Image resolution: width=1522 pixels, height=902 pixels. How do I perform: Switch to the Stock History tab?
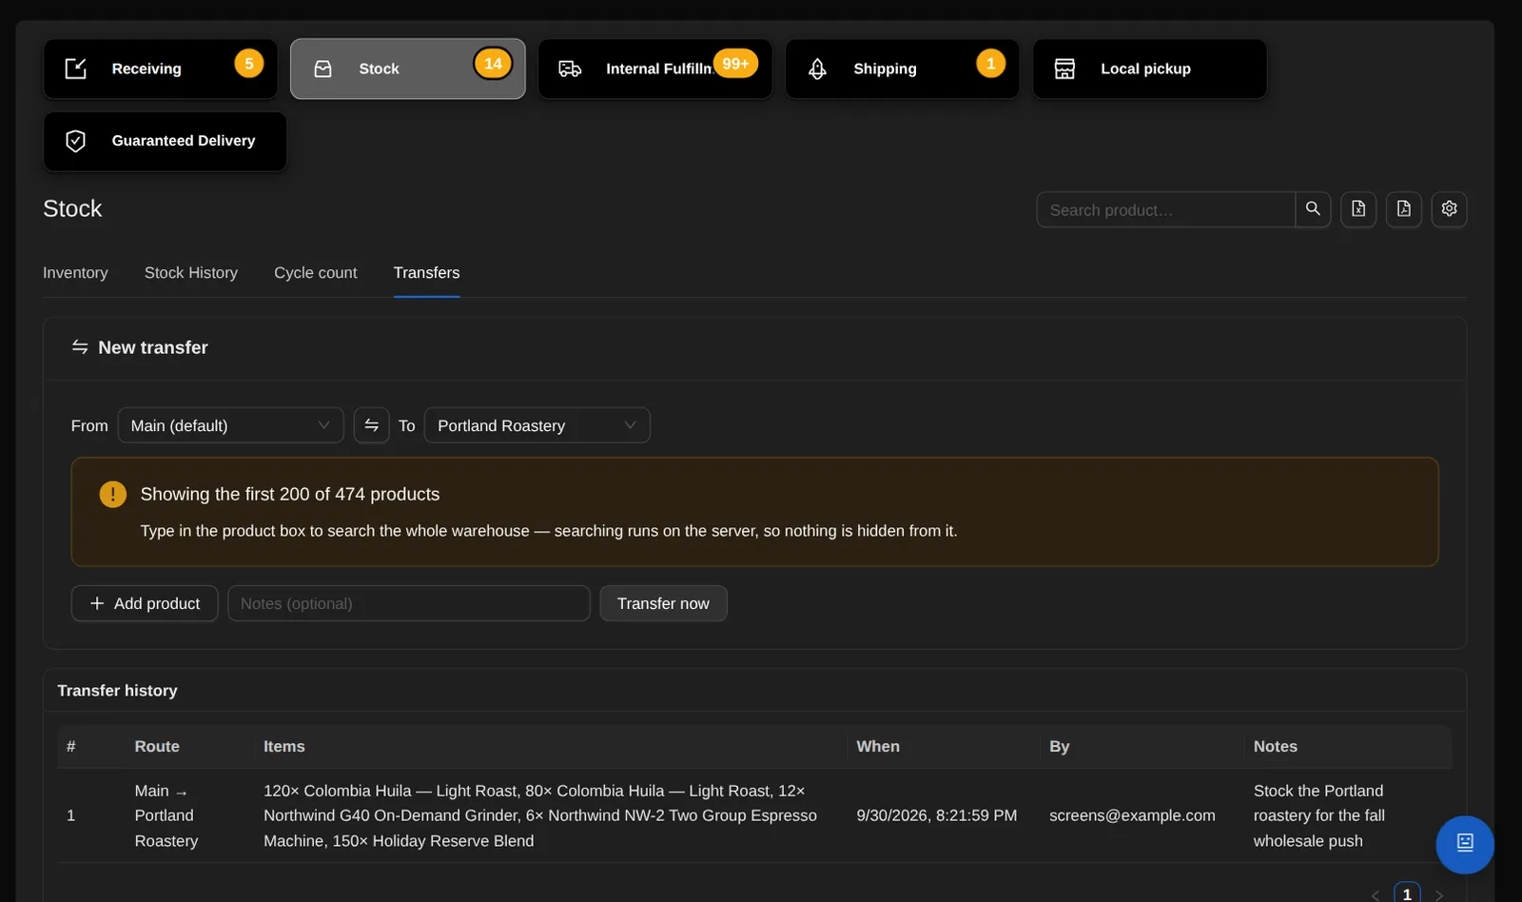(191, 273)
